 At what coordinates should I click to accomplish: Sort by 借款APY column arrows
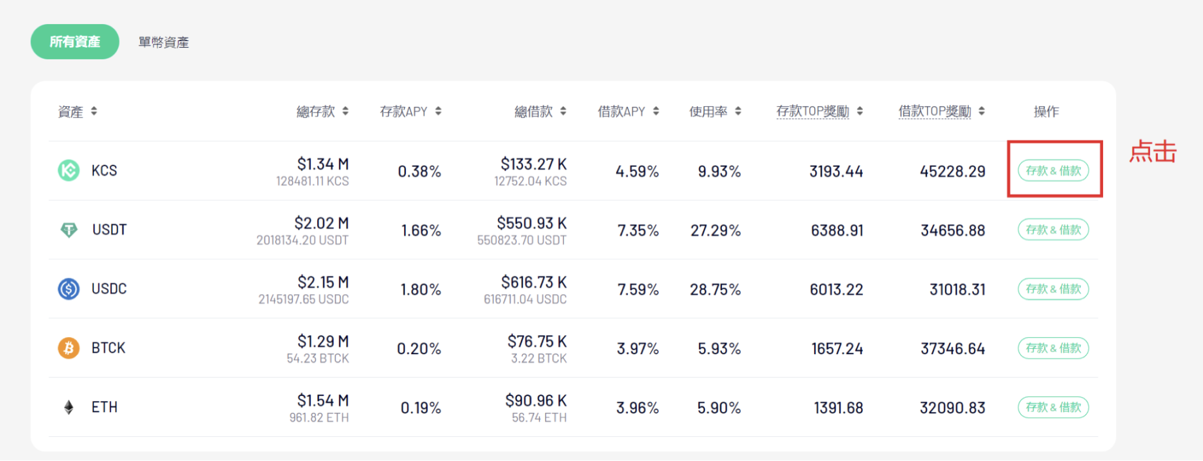656,112
